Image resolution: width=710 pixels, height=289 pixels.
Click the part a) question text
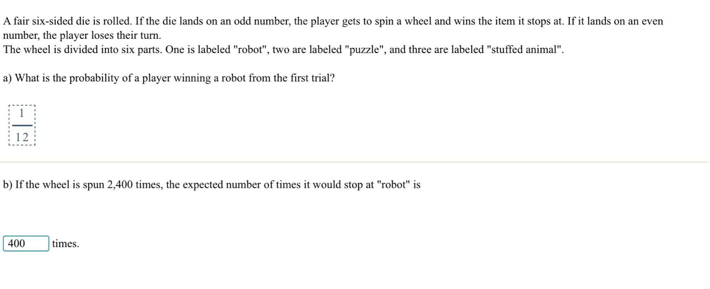tap(169, 78)
